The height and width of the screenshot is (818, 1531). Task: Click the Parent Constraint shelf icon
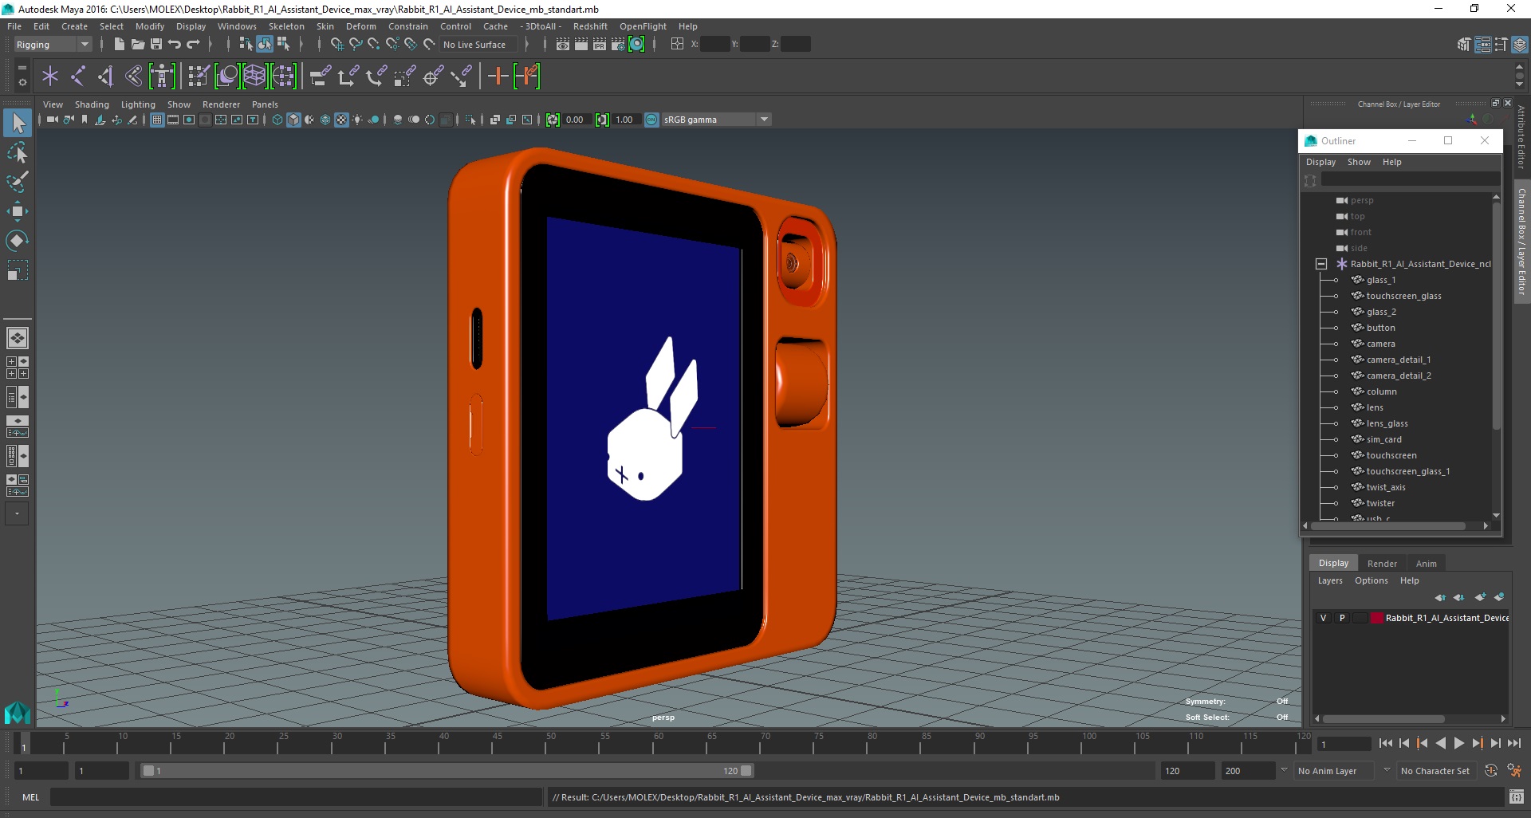pos(320,77)
